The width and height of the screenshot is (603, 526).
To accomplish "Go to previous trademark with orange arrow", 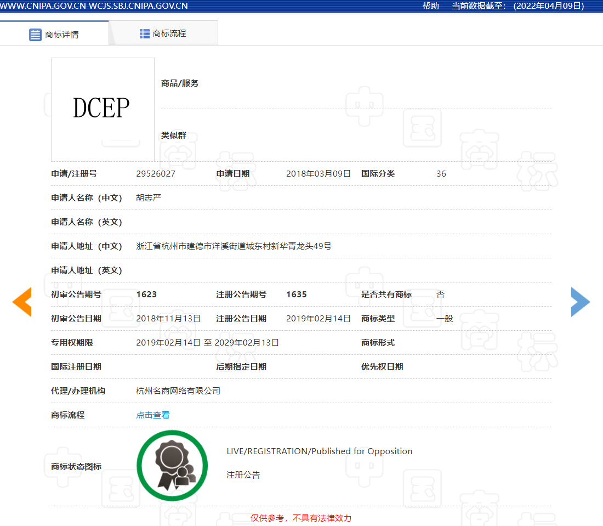I will pyautogui.click(x=22, y=302).
